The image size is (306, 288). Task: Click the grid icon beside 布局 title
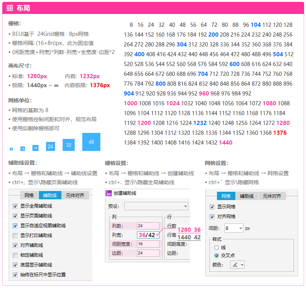click(x=10, y=8)
